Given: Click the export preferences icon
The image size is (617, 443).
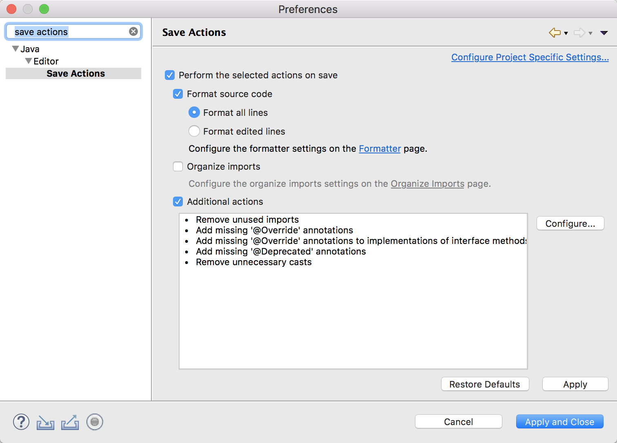Looking at the screenshot, I should pyautogui.click(x=70, y=422).
